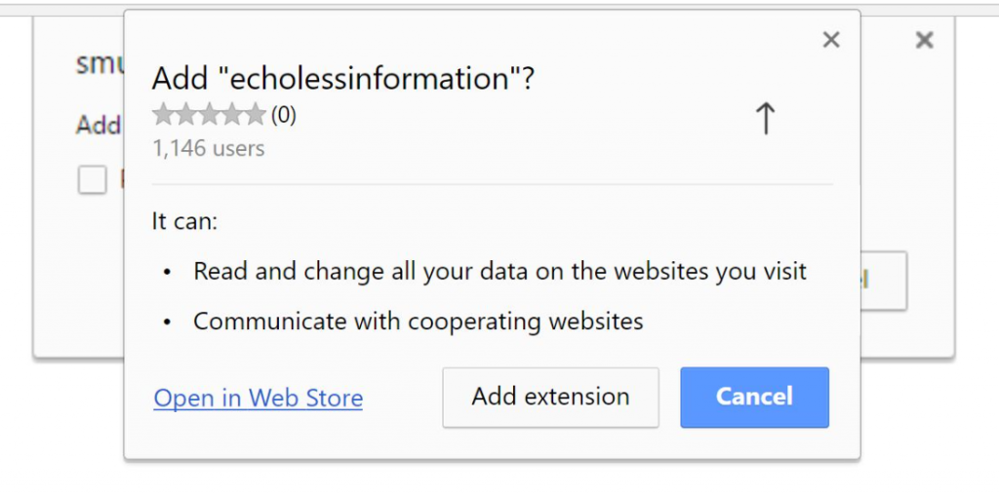Tick the checkbox in the background dialog
Image resolution: width=999 pixels, height=495 pixels.
[92, 179]
